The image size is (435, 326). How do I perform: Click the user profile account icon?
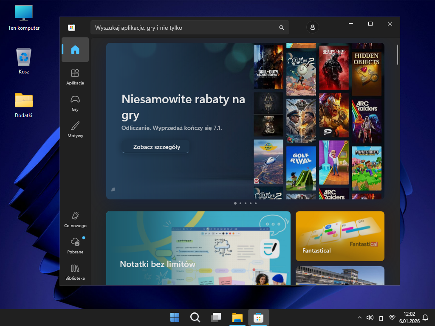coord(313,28)
